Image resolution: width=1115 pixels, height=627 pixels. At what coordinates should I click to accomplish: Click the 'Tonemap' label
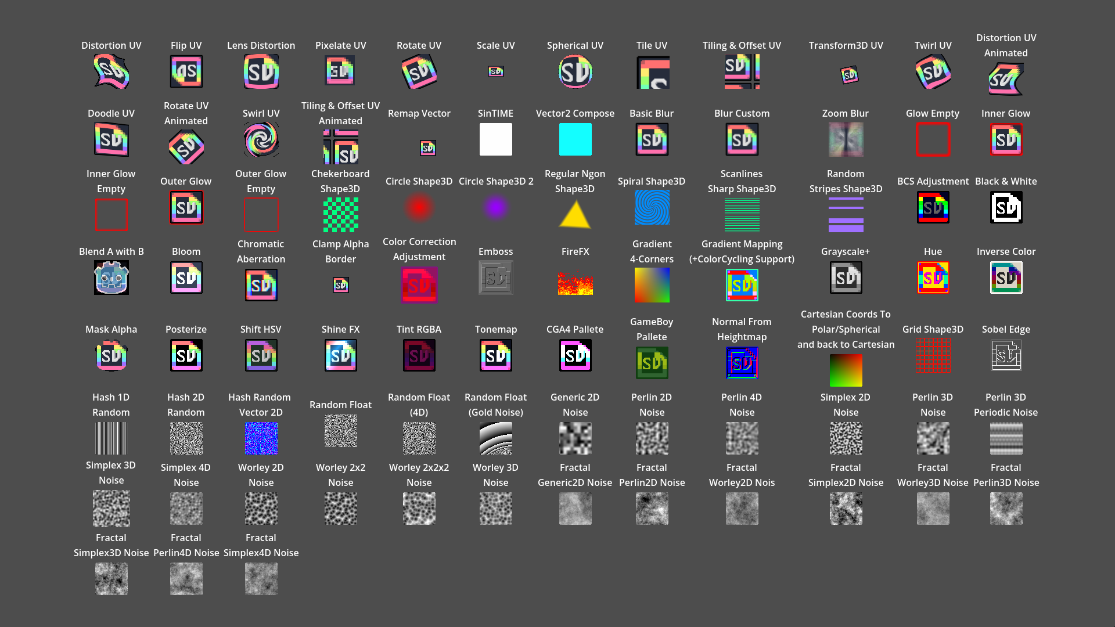pos(495,329)
